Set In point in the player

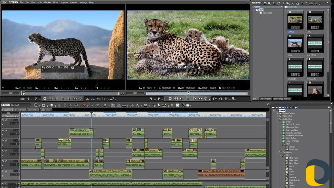[x=28, y=99]
